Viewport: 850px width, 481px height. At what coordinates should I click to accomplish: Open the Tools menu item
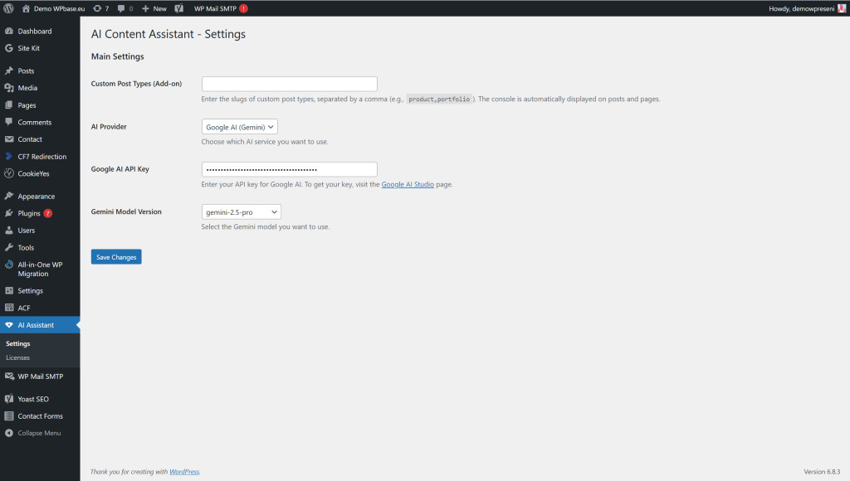40,247
